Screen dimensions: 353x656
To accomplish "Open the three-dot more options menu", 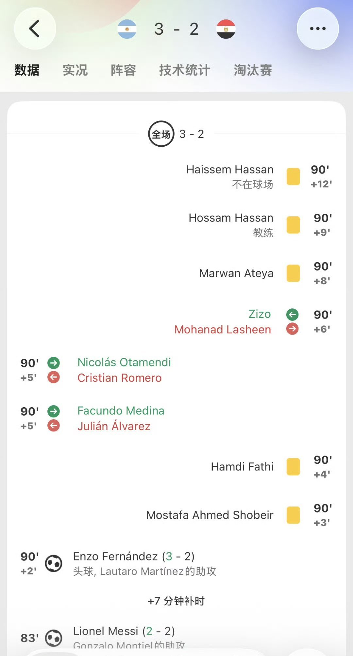I will (318, 29).
